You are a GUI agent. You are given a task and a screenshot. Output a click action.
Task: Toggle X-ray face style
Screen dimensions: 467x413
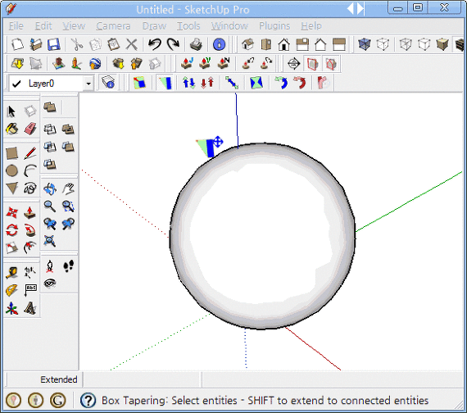tap(365, 45)
